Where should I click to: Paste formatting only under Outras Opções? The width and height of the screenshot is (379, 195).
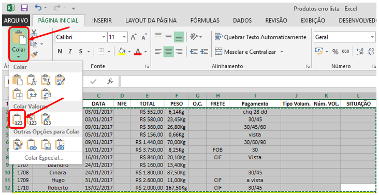18,144
